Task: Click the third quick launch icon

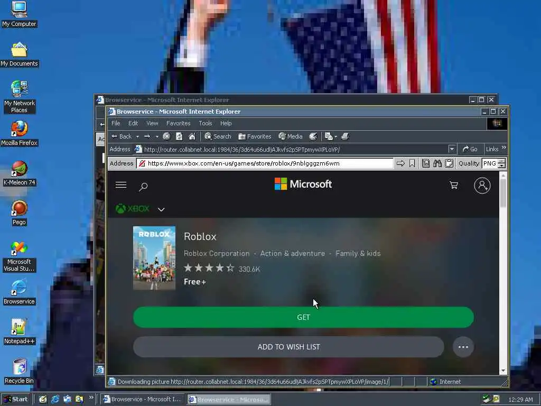Action: (x=67, y=399)
